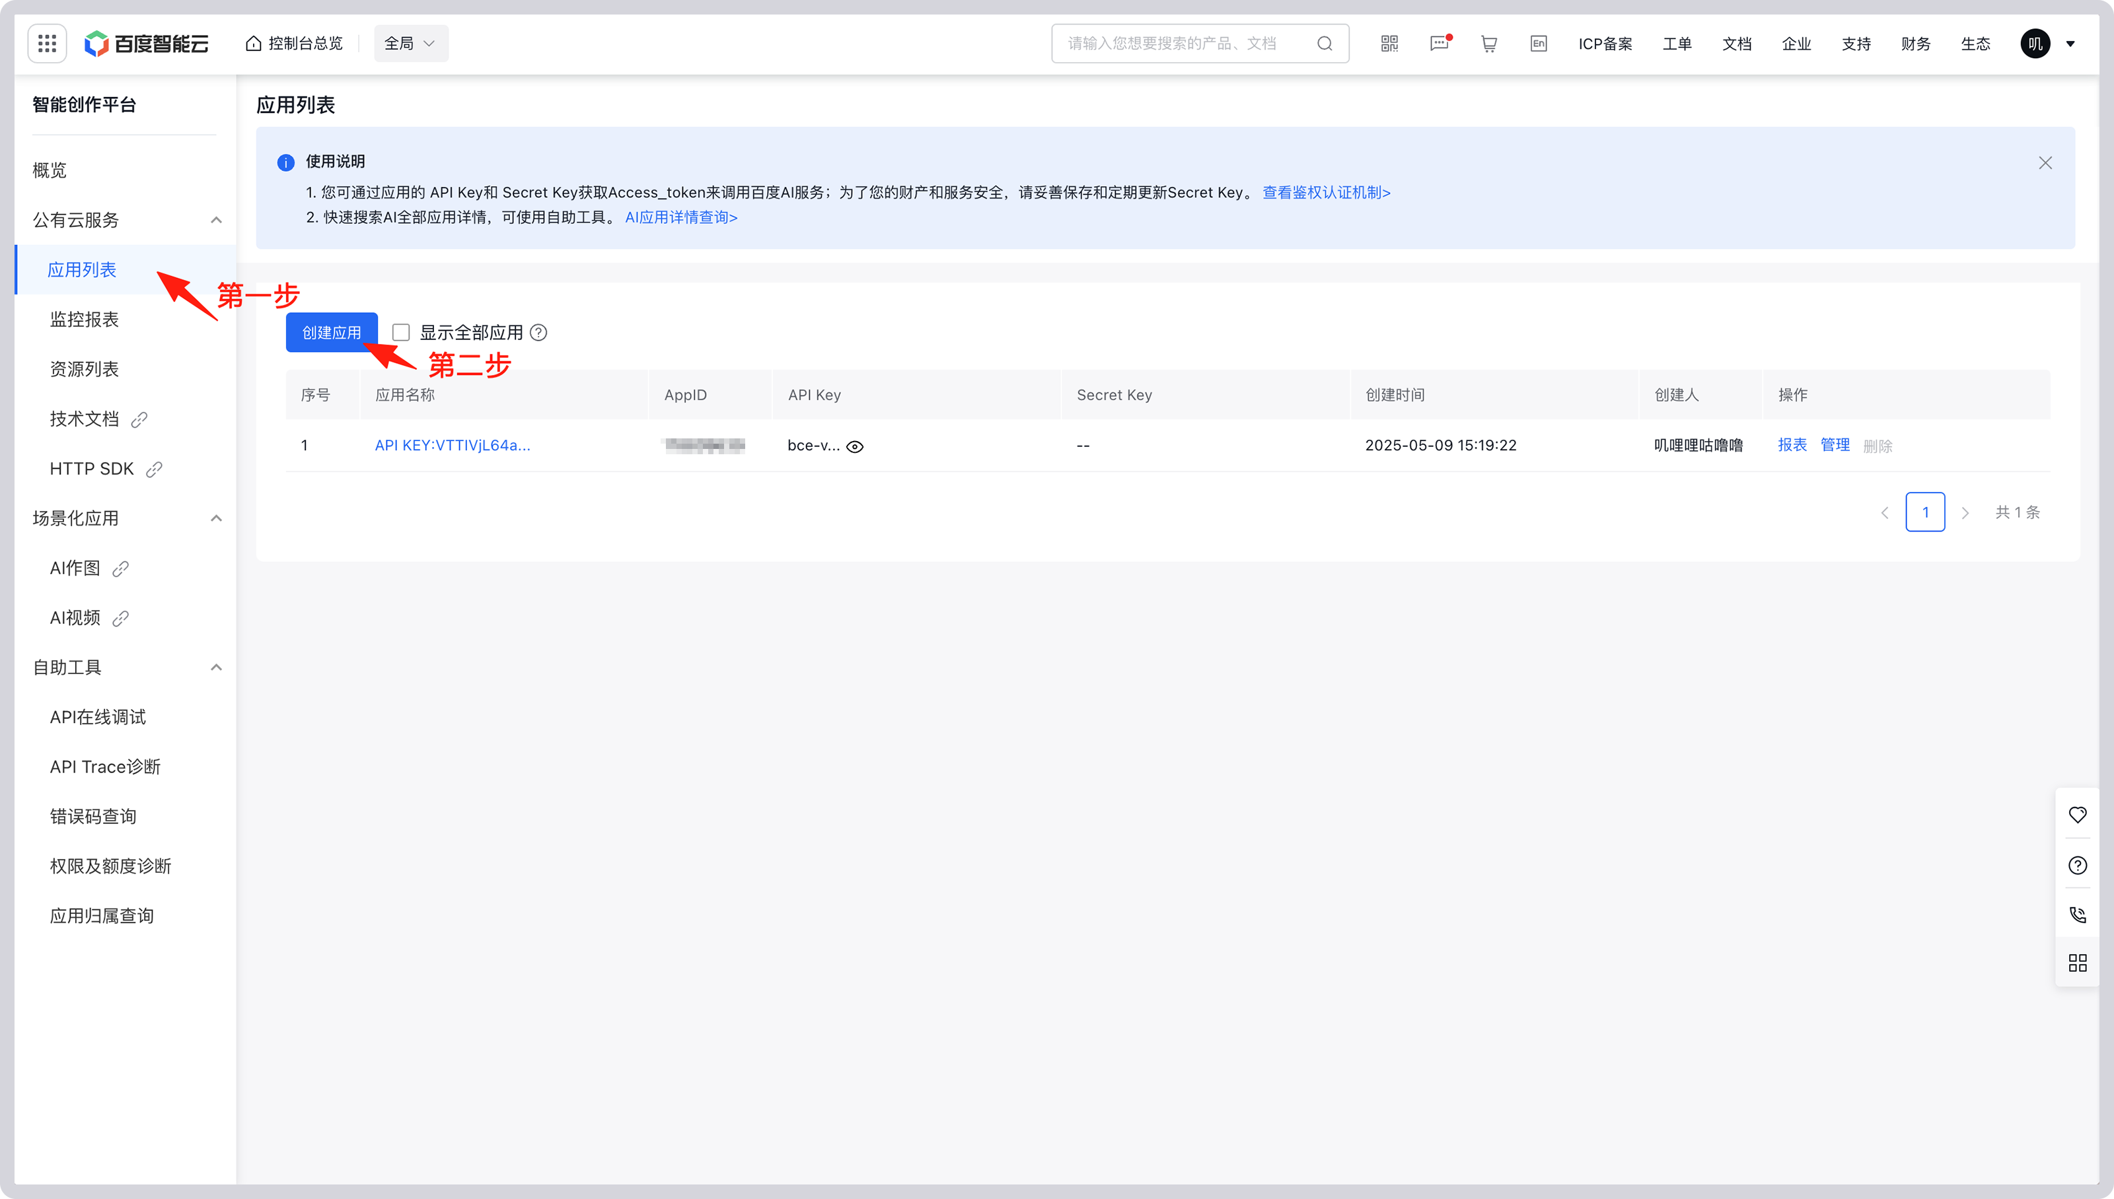The image size is (2114, 1199).
Task: Close the 使用说明 info banner
Action: (x=2045, y=163)
